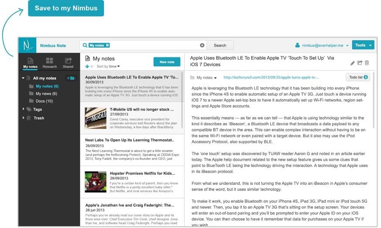Open the Apple's Jonathan Ive and Craig Federighi note
The width and height of the screenshot is (381, 228).
point(132,212)
